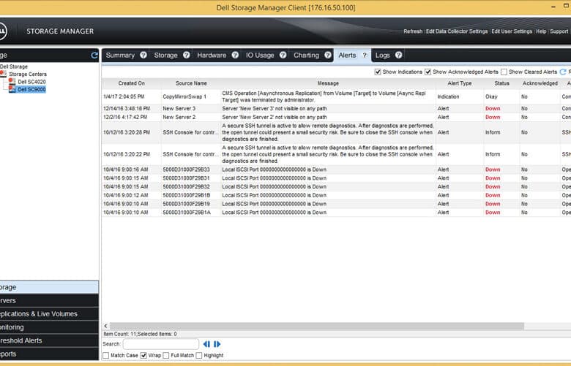
Task: Select the Alerts tab
Action: (347, 56)
